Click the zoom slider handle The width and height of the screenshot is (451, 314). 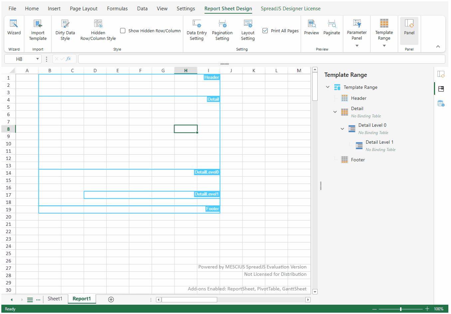[401, 309]
